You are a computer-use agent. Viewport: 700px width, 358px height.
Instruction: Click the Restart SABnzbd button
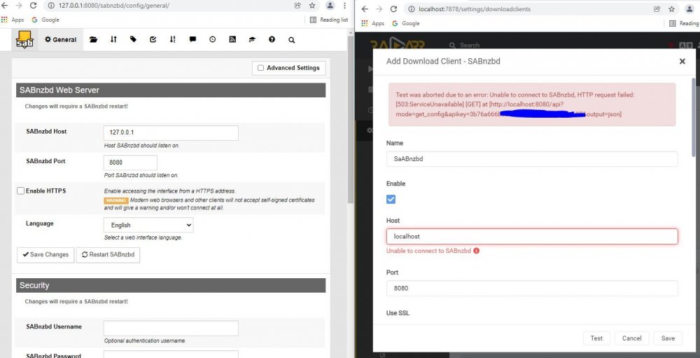[108, 255]
